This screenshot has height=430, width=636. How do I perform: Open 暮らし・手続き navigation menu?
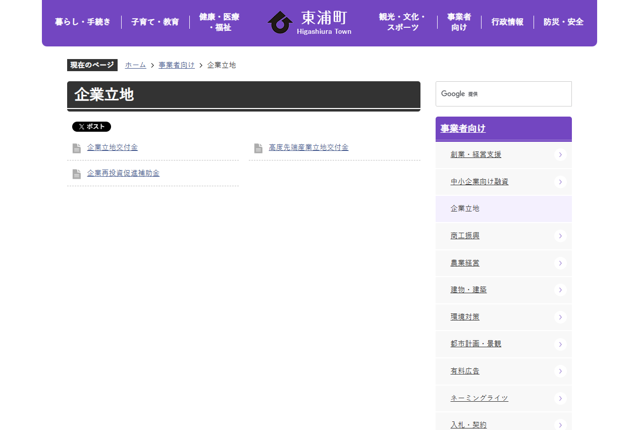click(83, 22)
